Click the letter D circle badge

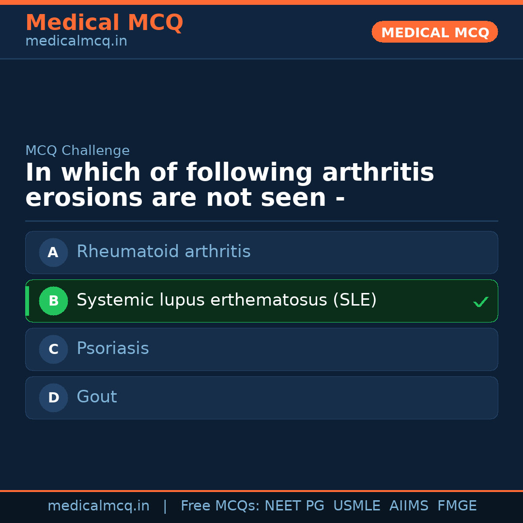53,398
